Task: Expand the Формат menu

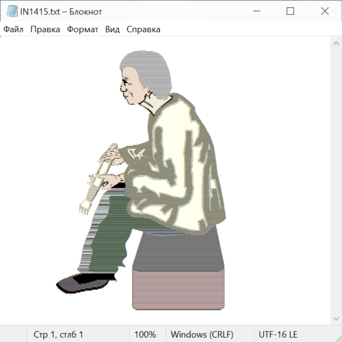Action: 82,30
